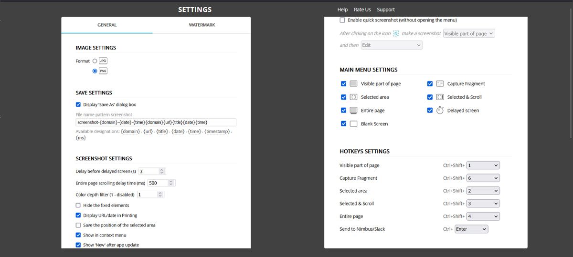Click the Selected area icon
This screenshot has width=573, height=257.
click(x=353, y=97)
